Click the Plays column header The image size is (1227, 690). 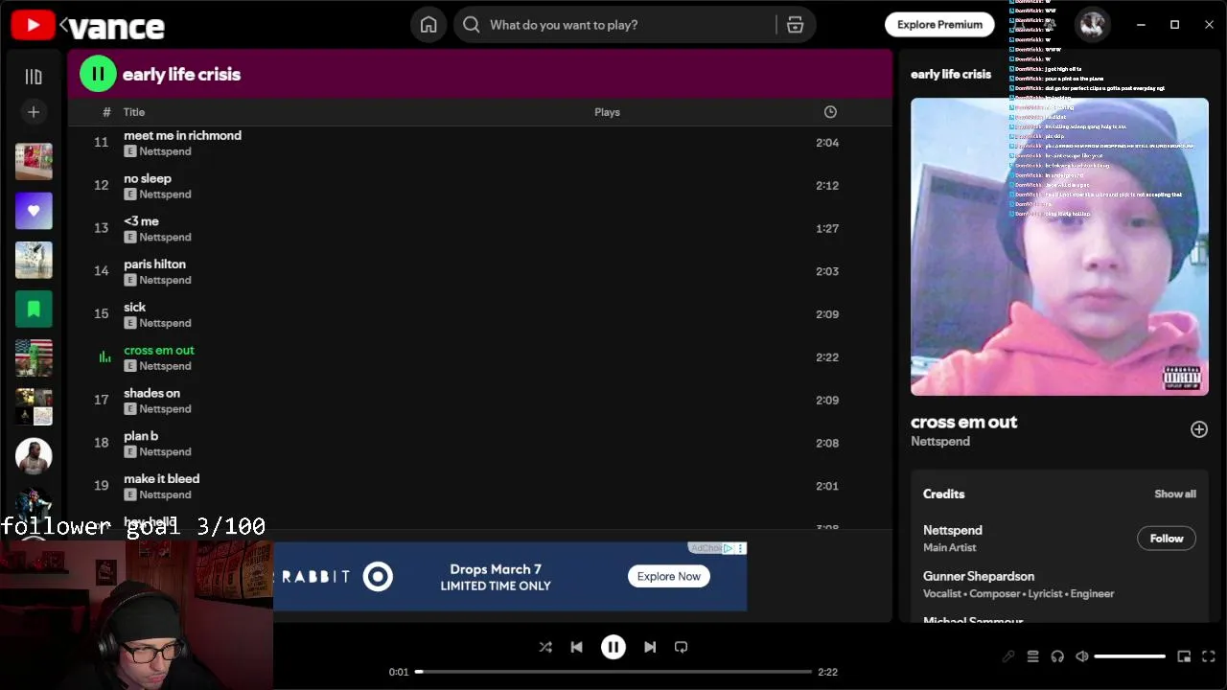coord(607,112)
